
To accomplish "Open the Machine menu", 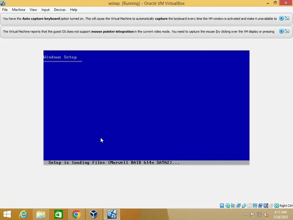I will point(19,10).
